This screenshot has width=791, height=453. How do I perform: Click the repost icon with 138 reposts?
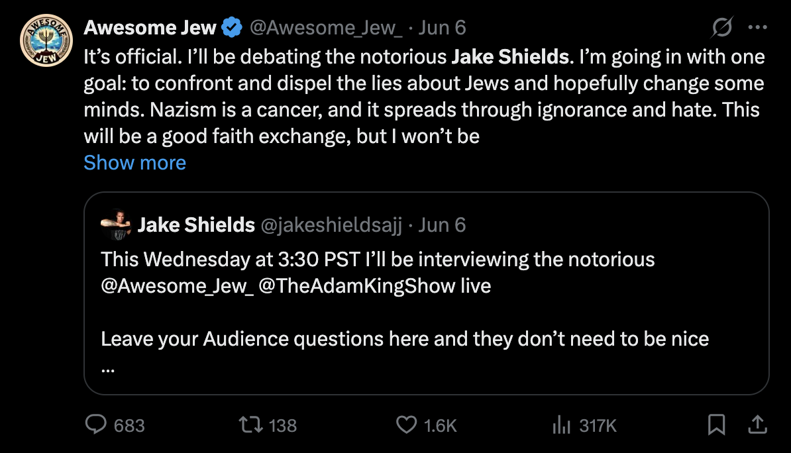(x=252, y=426)
